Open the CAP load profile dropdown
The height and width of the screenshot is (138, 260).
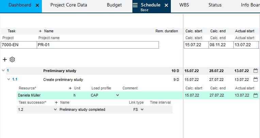117,95
